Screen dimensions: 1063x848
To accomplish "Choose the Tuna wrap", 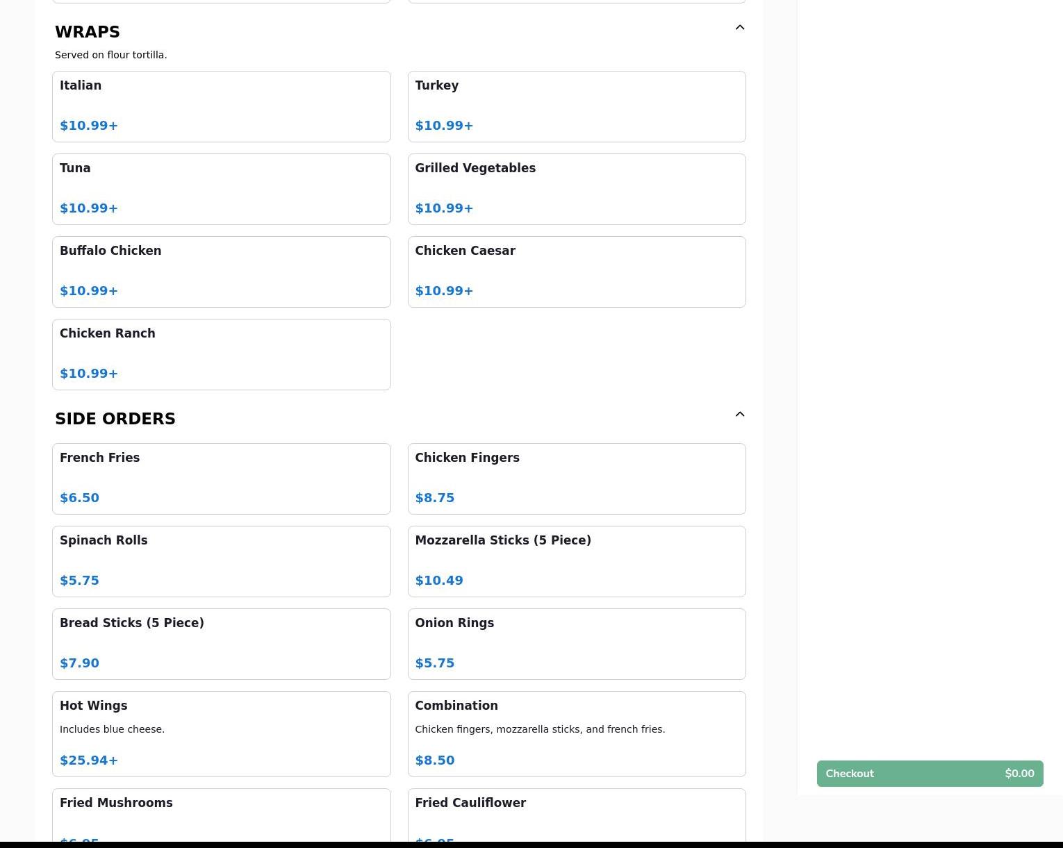I will point(221,189).
